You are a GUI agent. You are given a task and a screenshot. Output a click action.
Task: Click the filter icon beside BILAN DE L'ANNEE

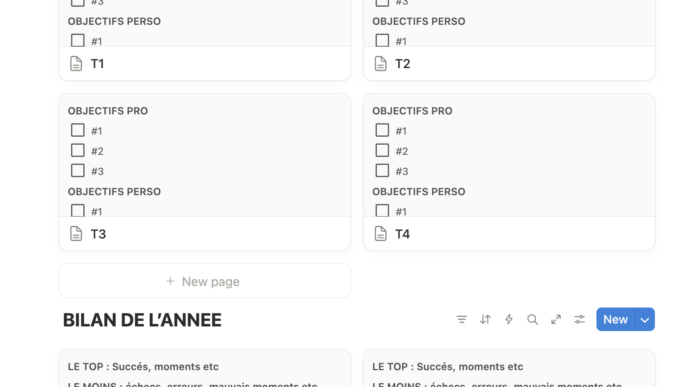pos(461,320)
